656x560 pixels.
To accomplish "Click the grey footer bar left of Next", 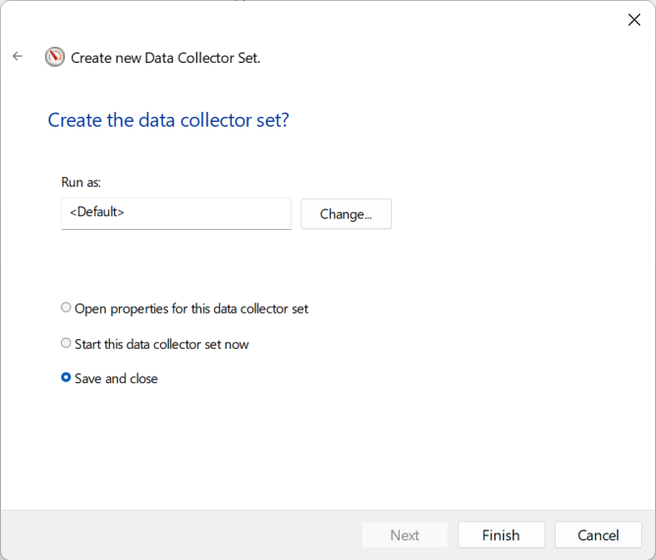I will [181, 534].
